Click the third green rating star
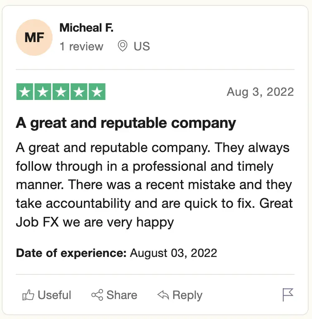The width and height of the screenshot is (312, 319). tap(60, 92)
